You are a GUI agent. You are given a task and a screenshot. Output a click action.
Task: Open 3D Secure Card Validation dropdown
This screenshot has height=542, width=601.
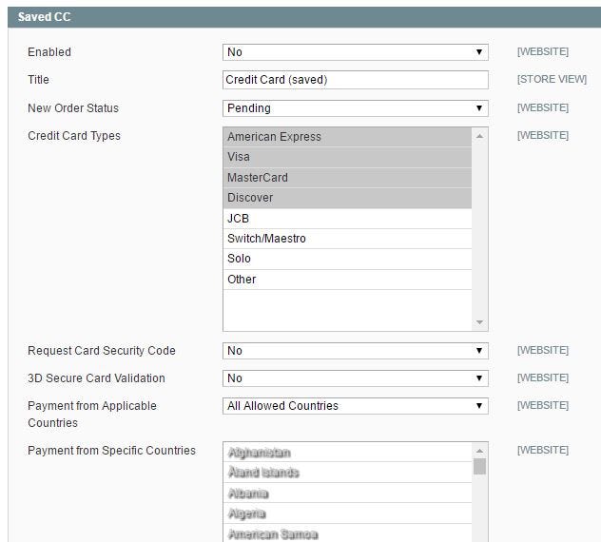[356, 378]
